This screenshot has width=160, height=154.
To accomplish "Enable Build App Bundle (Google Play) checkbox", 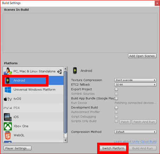I will [116, 99].
